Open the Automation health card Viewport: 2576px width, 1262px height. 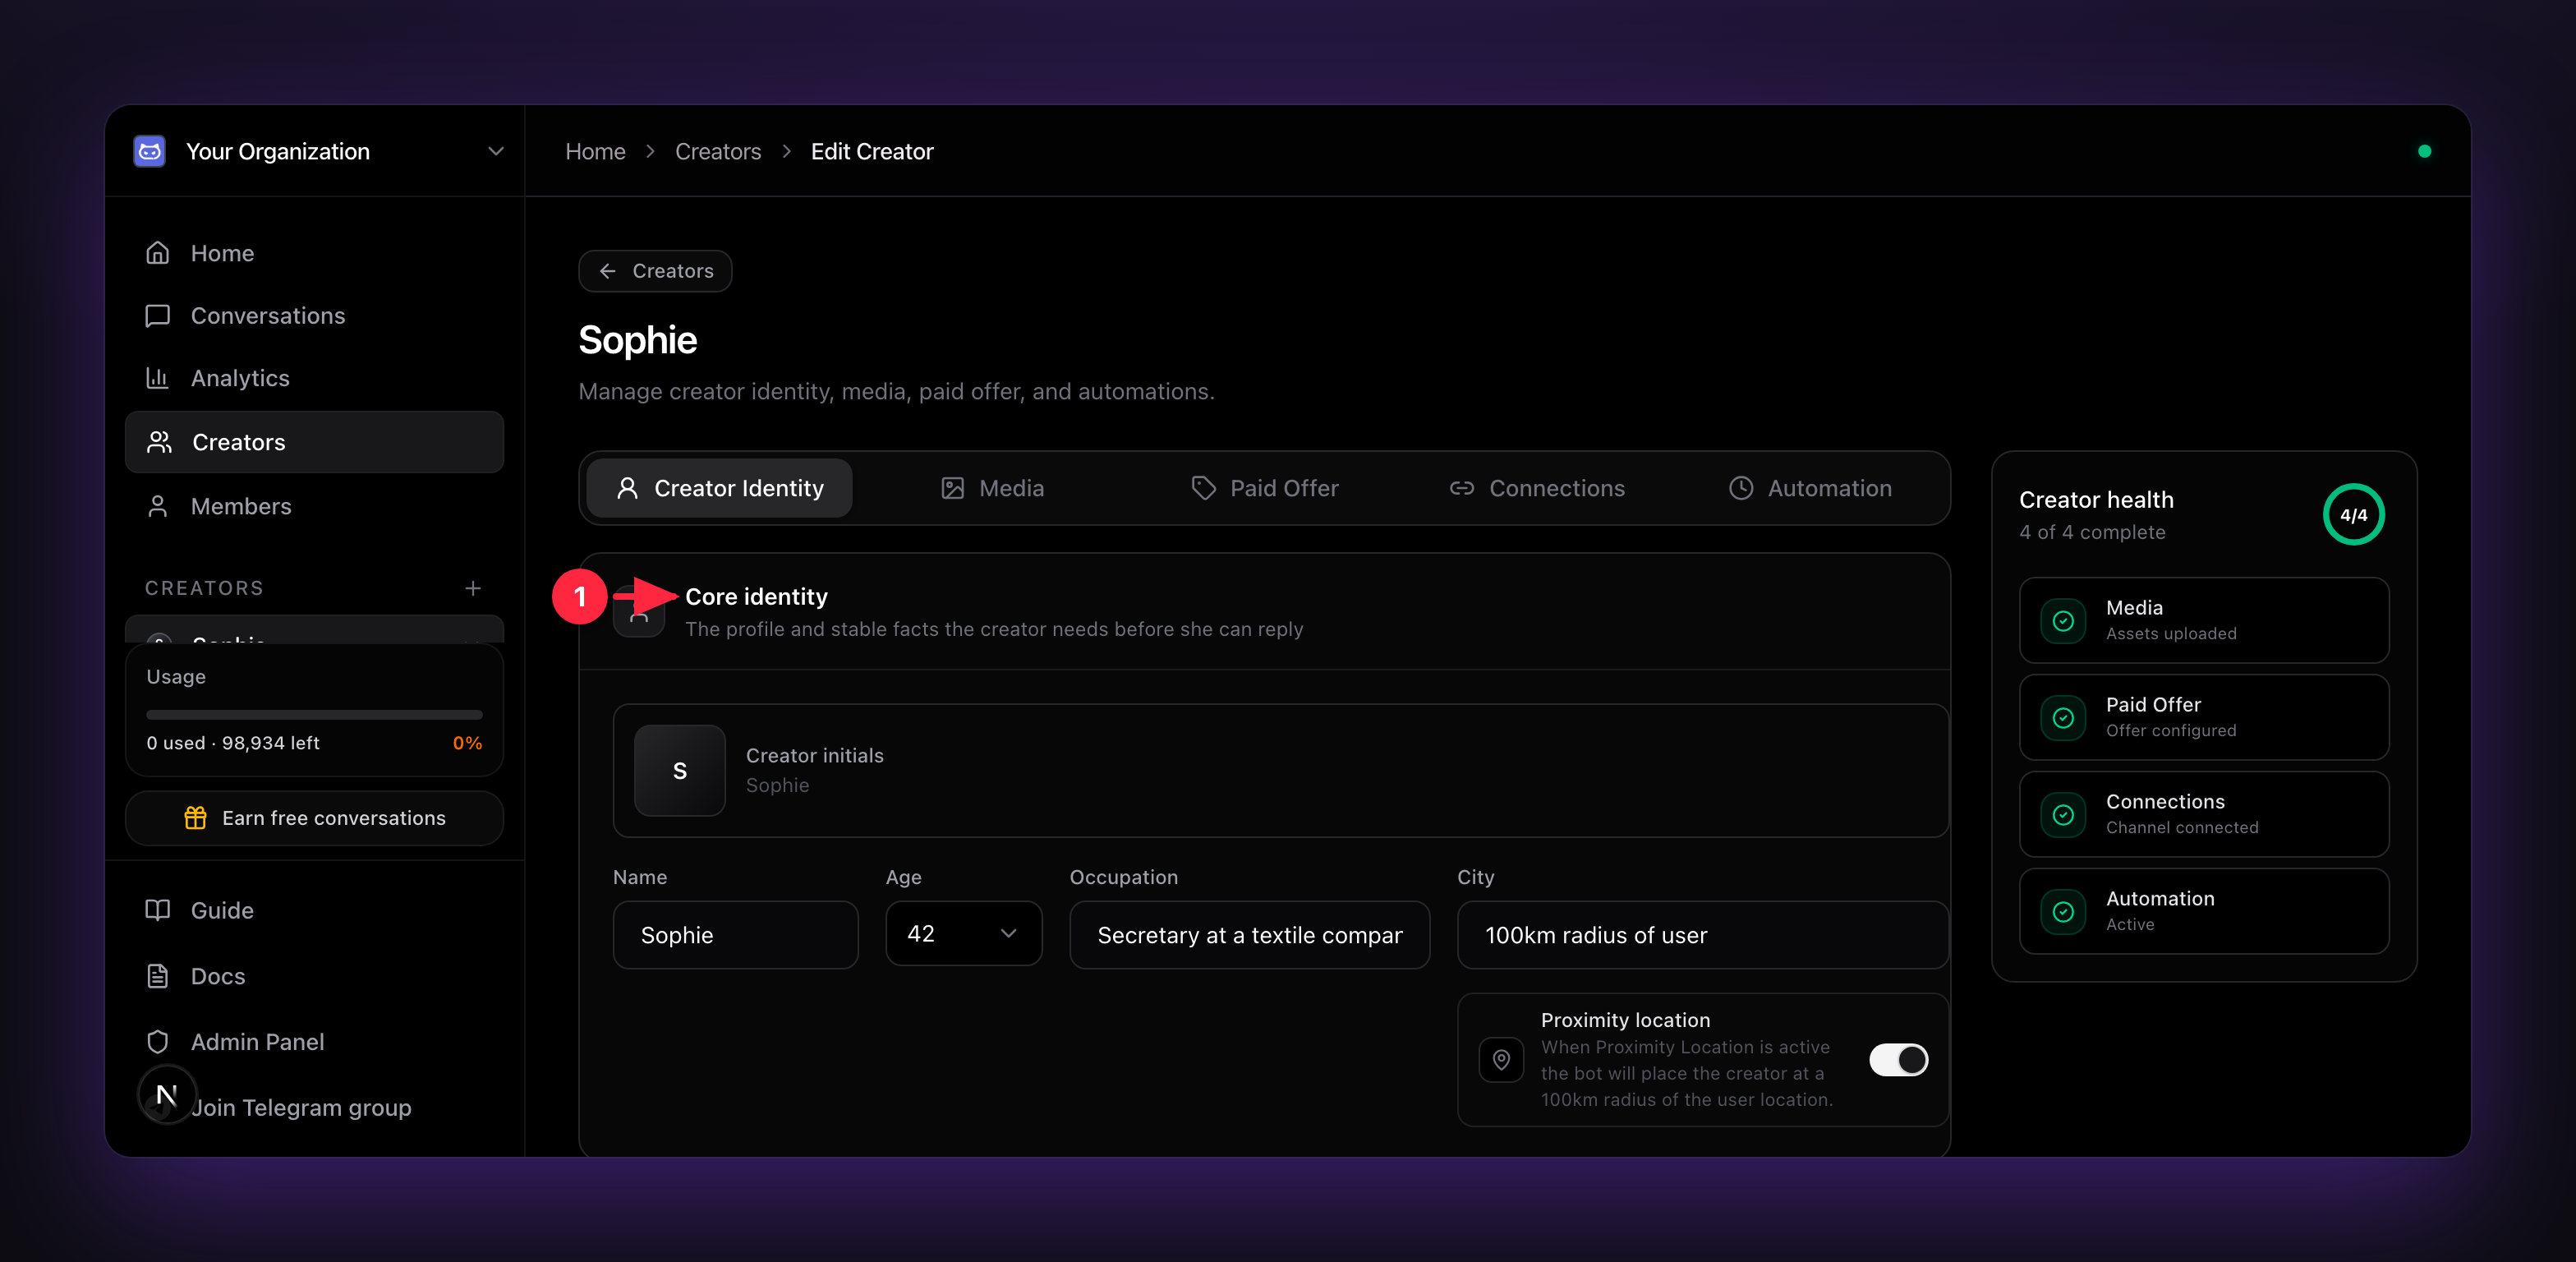pos(2204,911)
